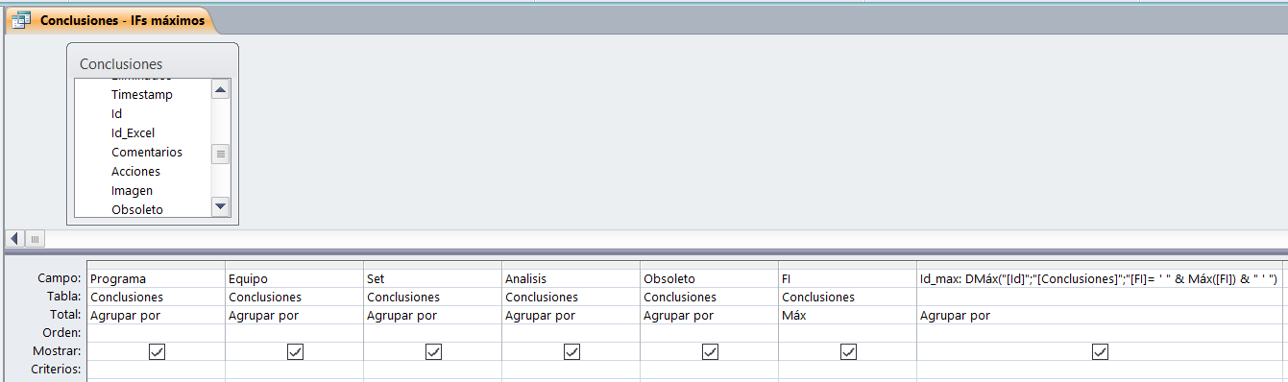Open Total dropdown showing Máx for FI
Image resolution: width=1288 pixels, height=382 pixels.
point(848,315)
